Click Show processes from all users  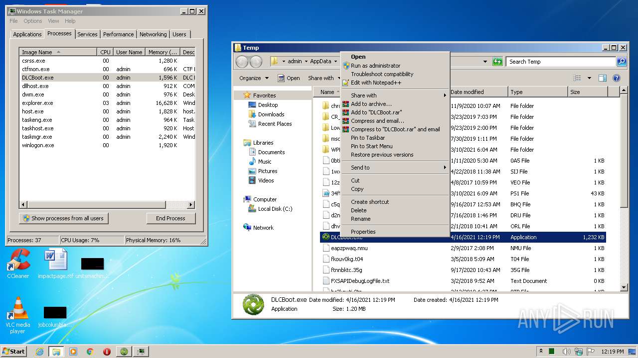tap(64, 218)
